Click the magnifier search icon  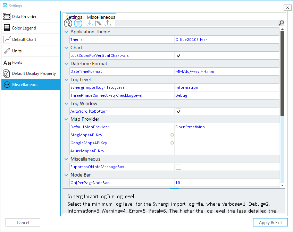pos(281,23)
